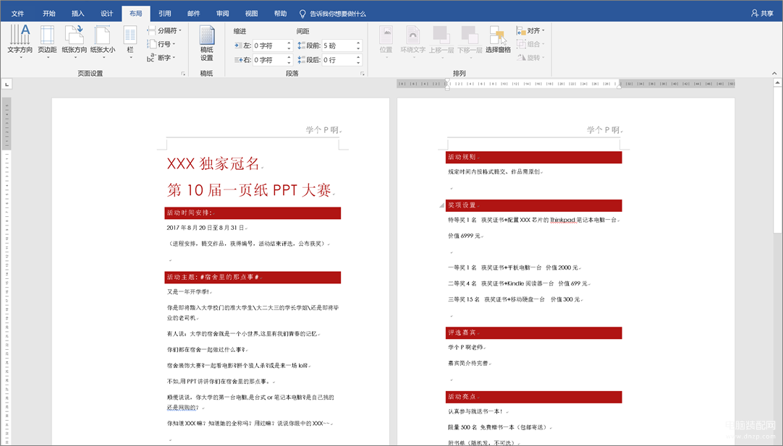Open the Line Numbers (行号) dropdown
This screenshot has height=446, width=783.
pos(161,44)
